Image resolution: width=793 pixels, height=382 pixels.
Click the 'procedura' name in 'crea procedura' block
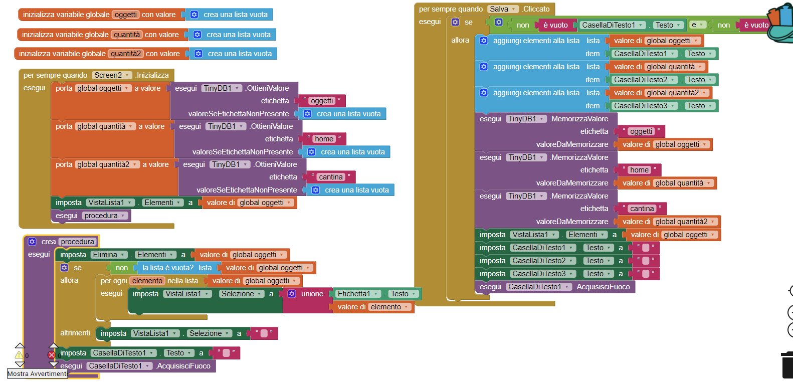pyautogui.click(x=77, y=242)
